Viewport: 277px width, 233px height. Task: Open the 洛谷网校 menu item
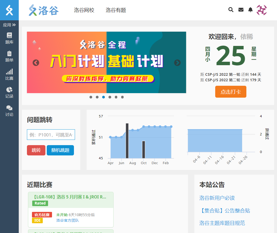[84, 10]
